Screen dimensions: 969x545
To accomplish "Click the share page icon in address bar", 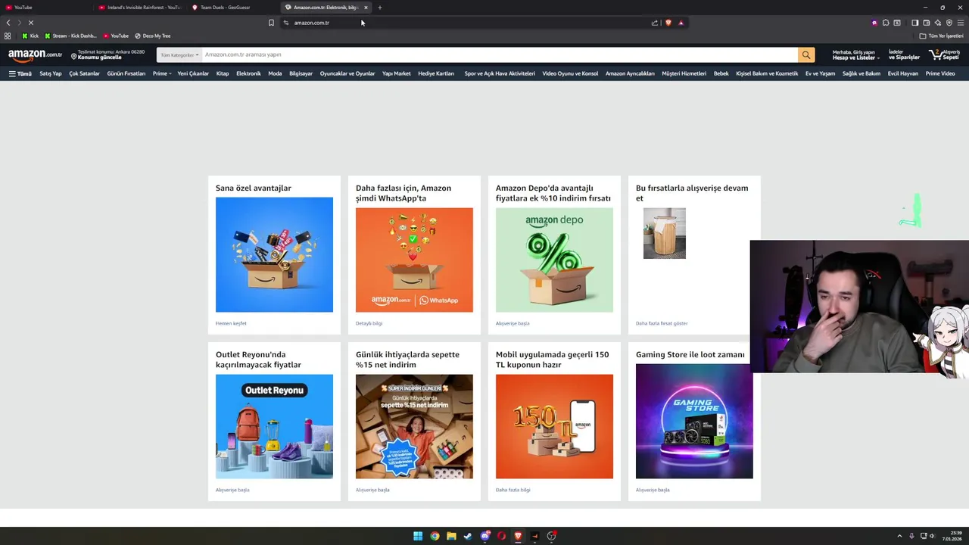I will click(654, 23).
